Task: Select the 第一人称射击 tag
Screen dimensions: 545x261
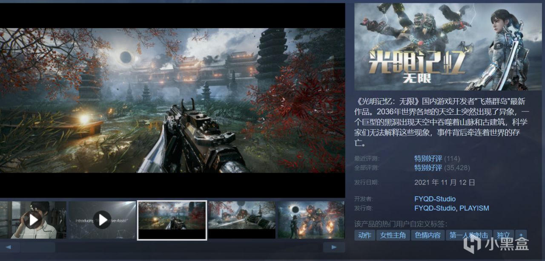Action: click(x=469, y=235)
